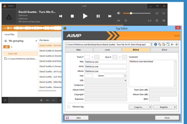Open file info blue icon
This screenshot has width=187, height=124.
pos(156,44)
